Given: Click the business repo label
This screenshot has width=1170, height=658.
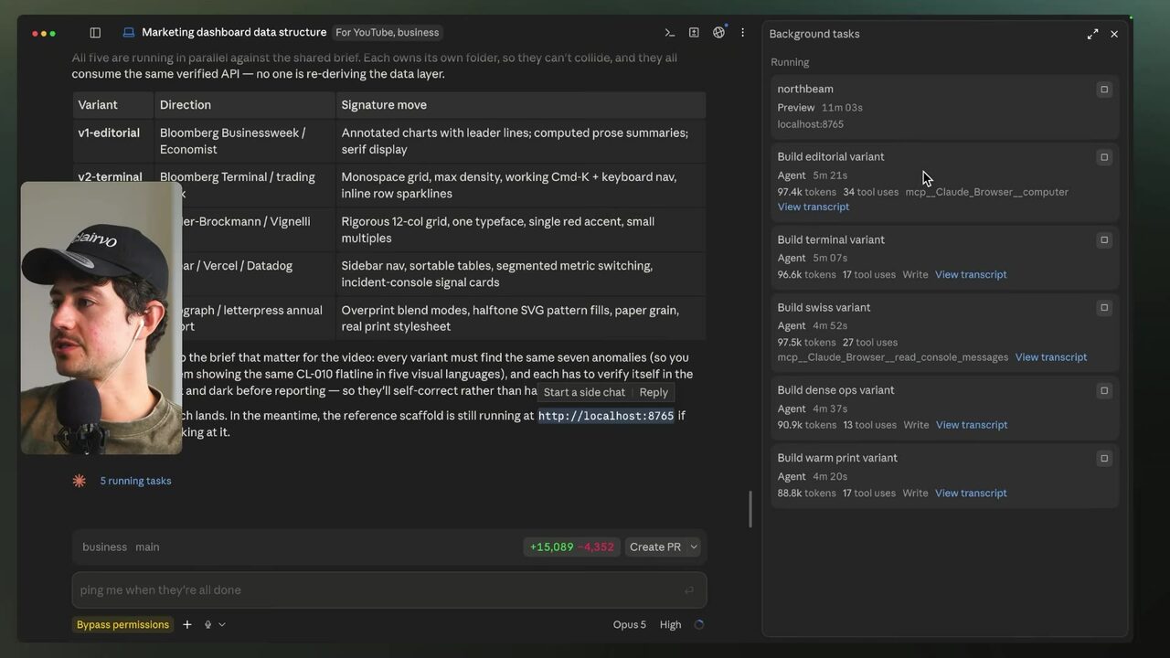Looking at the screenshot, I should click(104, 547).
